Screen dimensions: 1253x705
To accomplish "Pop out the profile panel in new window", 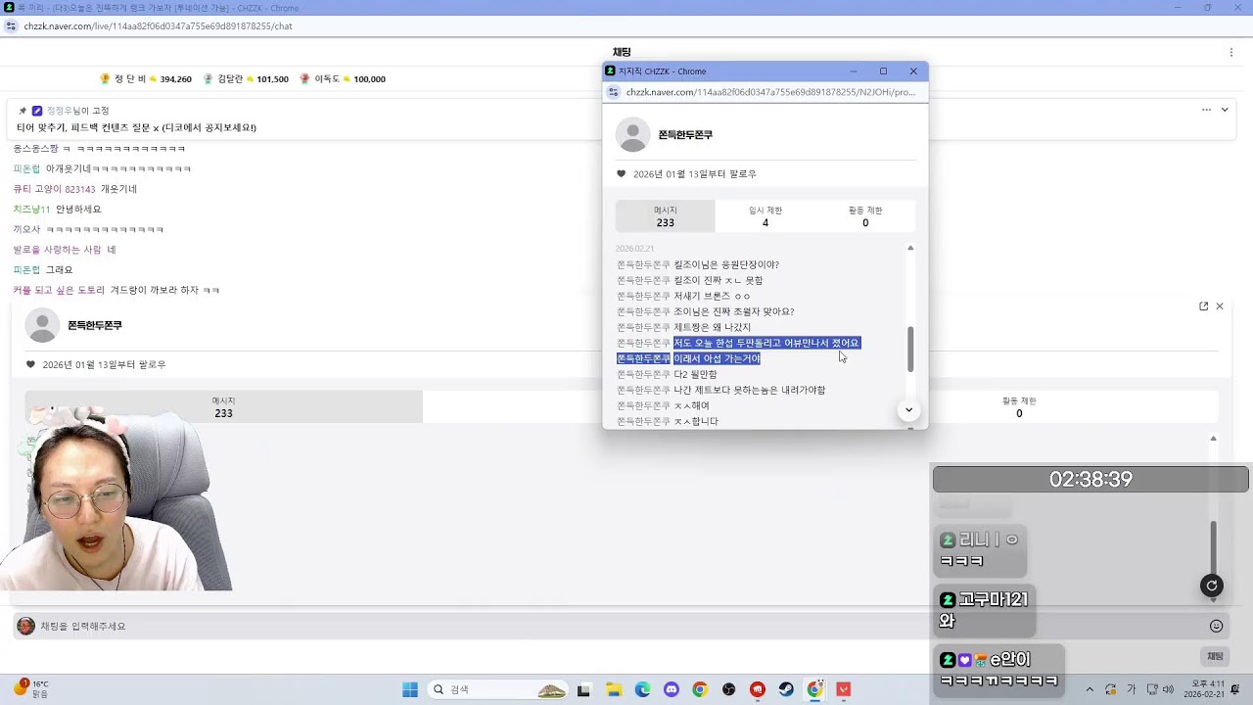I will (x=1203, y=306).
